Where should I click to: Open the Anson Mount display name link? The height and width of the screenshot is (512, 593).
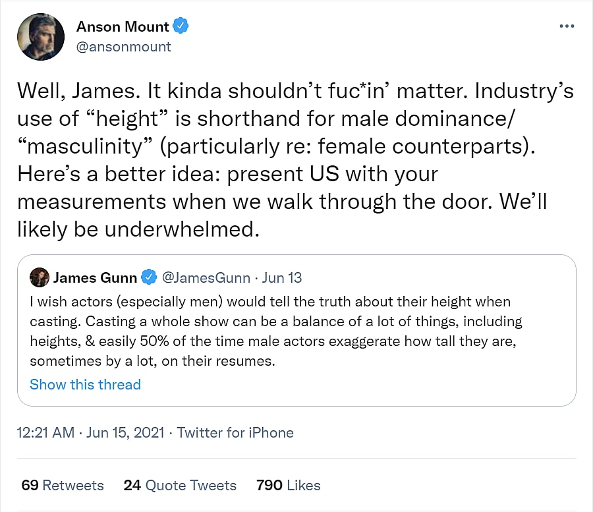[123, 27]
